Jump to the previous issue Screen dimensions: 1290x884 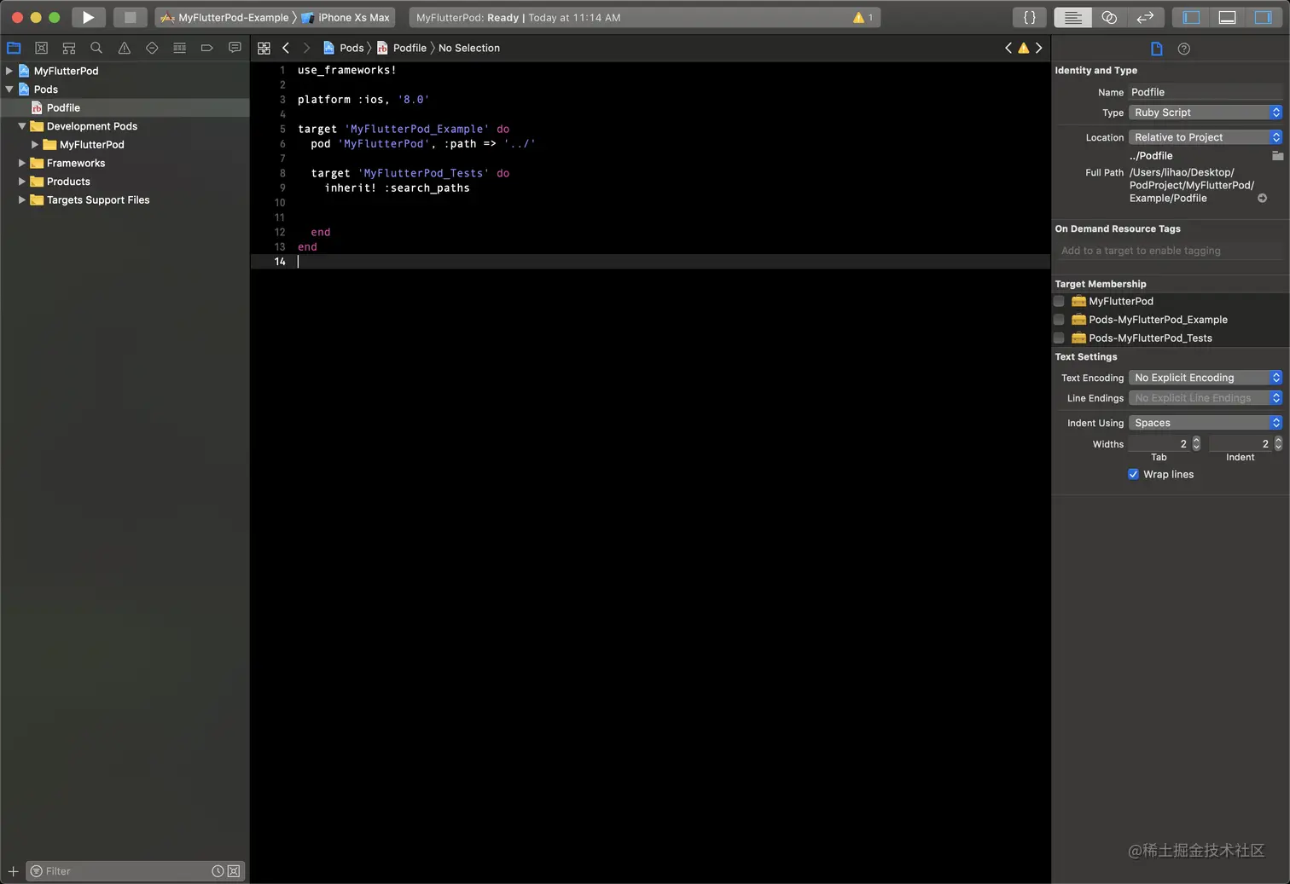1008,48
